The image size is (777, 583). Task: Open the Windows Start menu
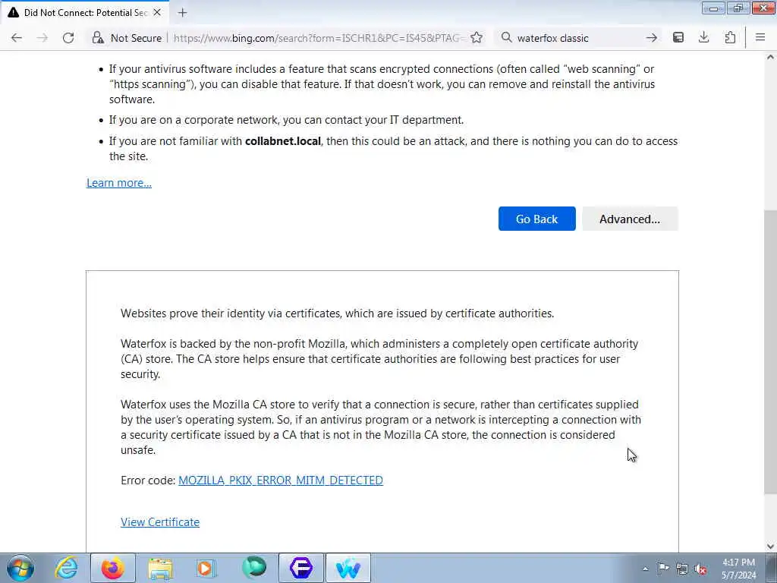click(20, 568)
